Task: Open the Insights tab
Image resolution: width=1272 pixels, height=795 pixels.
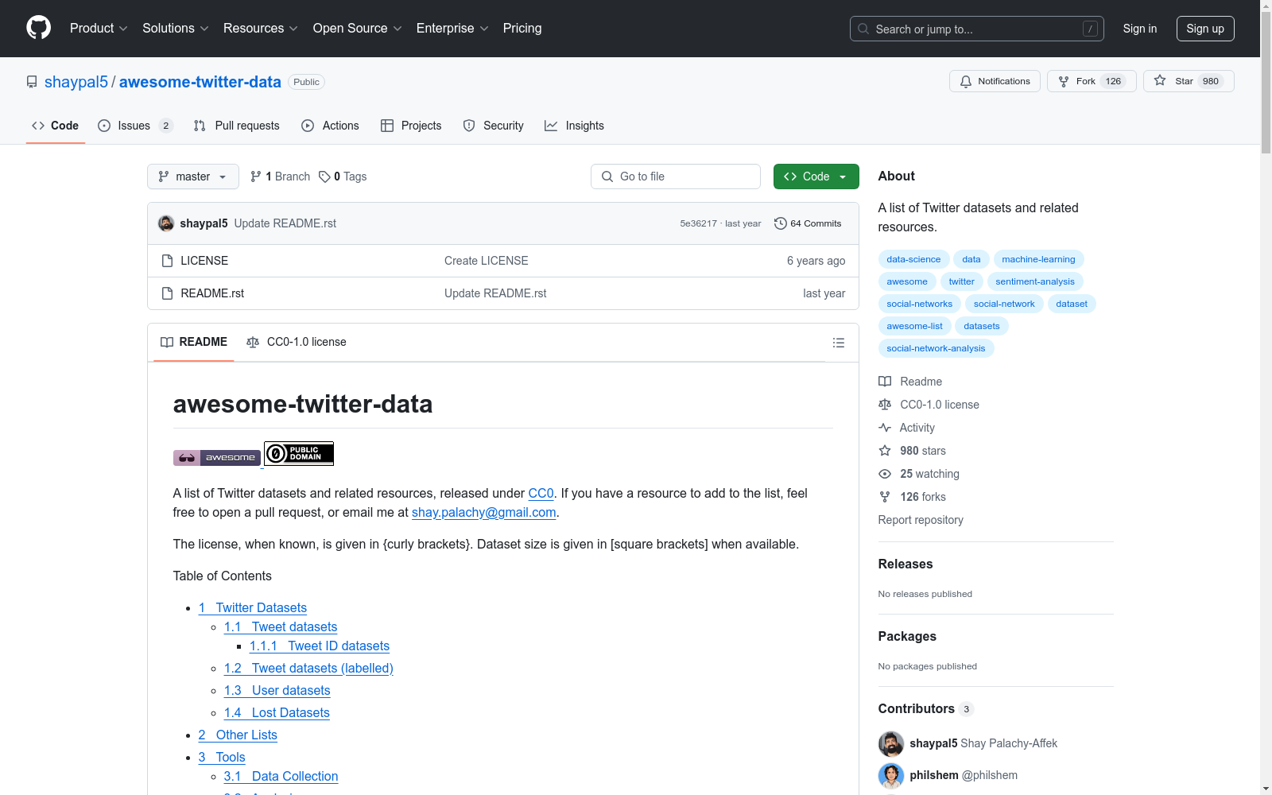Action: click(574, 126)
